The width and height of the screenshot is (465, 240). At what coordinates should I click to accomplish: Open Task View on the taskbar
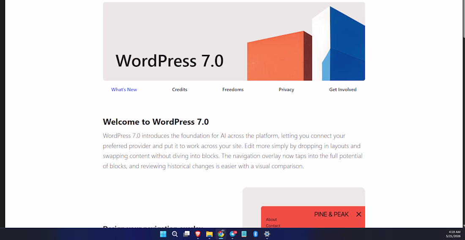click(186, 234)
